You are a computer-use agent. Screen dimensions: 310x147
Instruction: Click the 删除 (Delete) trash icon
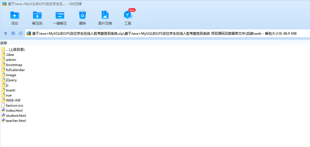(83, 15)
